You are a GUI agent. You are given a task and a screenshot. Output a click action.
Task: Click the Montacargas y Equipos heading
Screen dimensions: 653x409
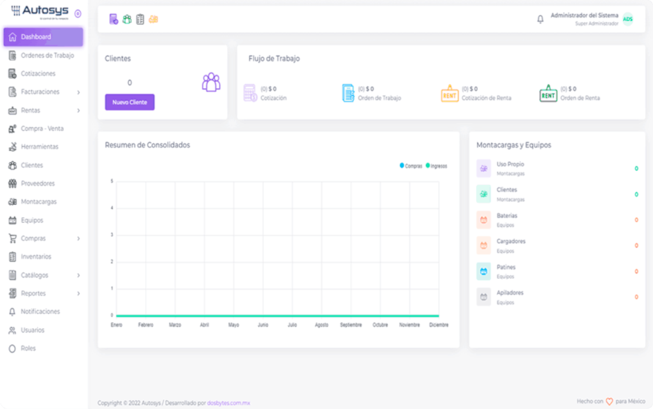(513, 145)
